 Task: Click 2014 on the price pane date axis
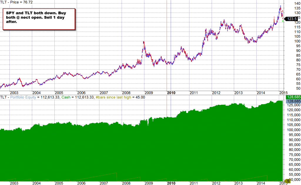(261, 93)
